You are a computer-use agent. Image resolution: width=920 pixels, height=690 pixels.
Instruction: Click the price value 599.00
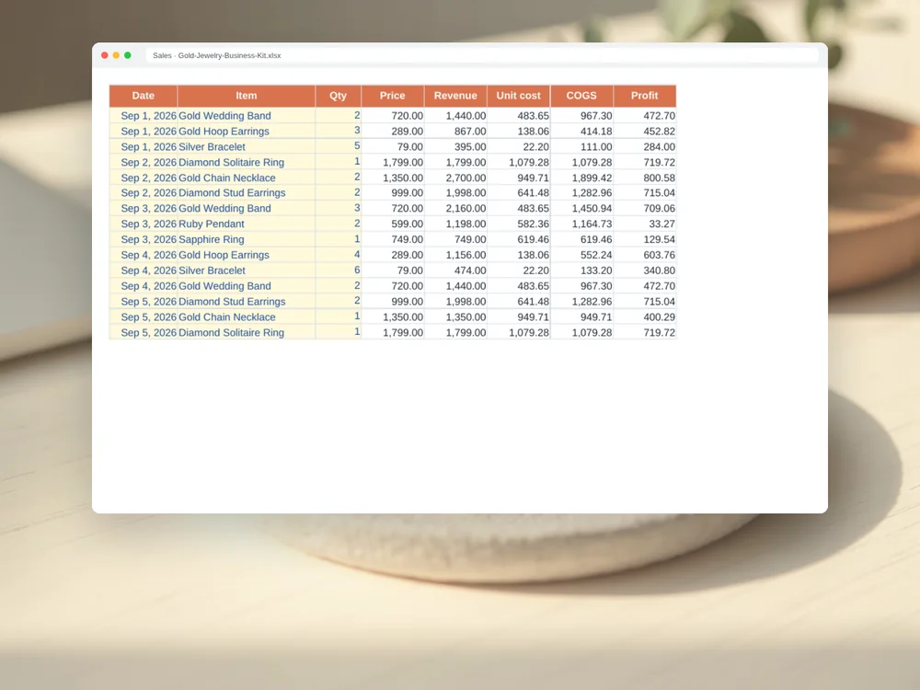(x=408, y=224)
